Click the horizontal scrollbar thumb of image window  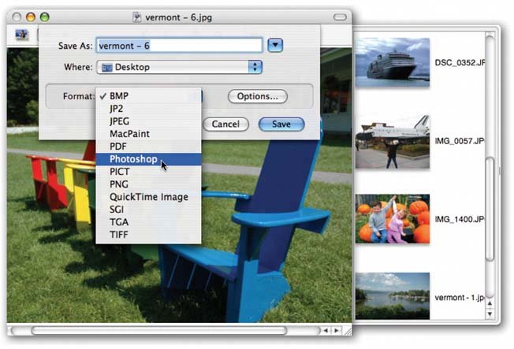pos(159,330)
